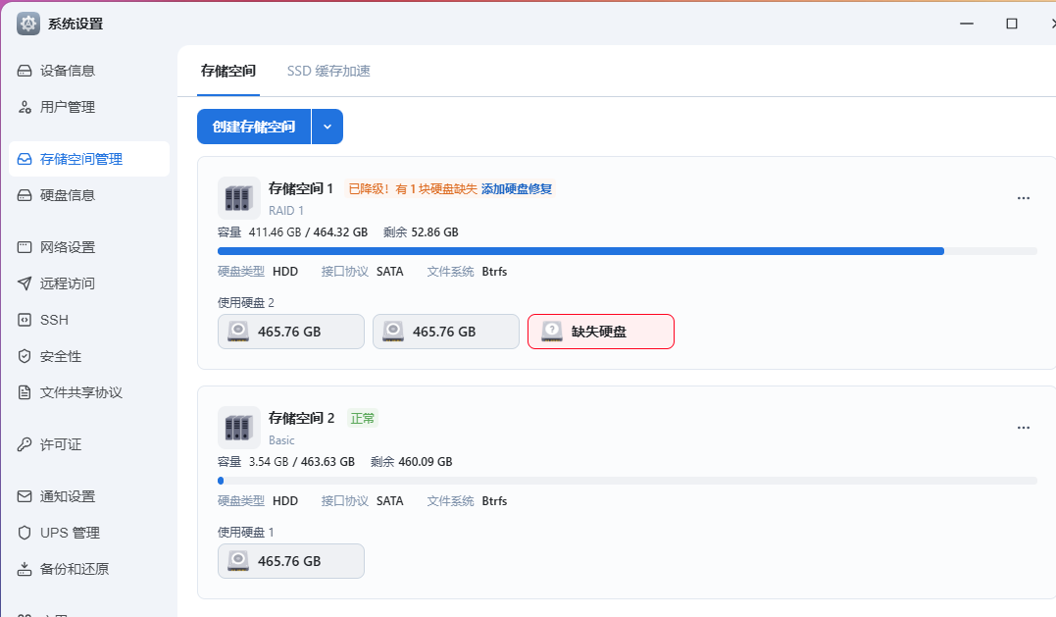Click the UPS 管理 icon
This screenshot has height=617, width=1056.
click(25, 533)
